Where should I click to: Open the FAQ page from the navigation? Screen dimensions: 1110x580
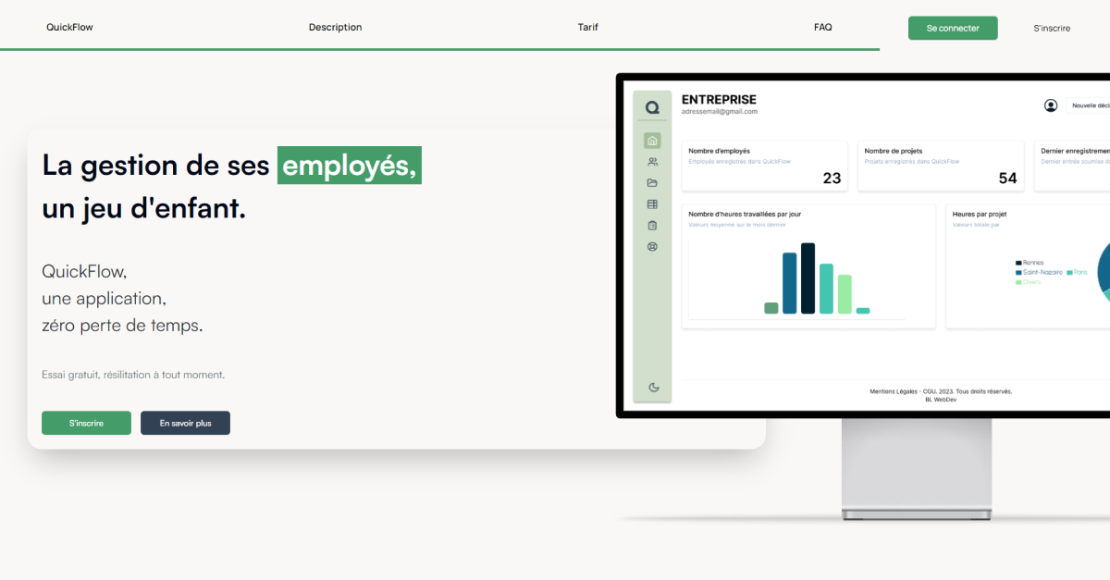pyautogui.click(x=823, y=27)
